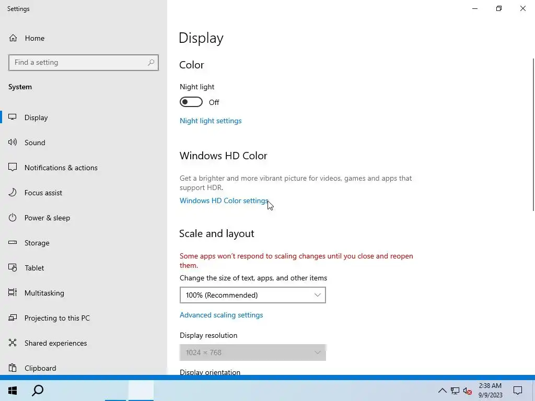Click the Sound speaker icon
The width and height of the screenshot is (535, 401).
coord(13,142)
